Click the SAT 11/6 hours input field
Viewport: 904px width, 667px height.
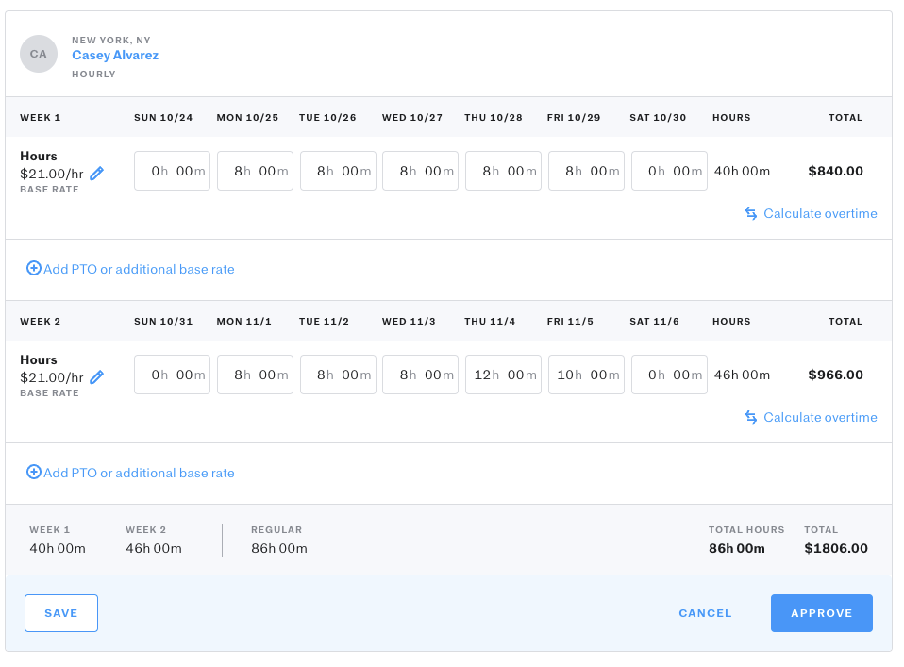[669, 375]
